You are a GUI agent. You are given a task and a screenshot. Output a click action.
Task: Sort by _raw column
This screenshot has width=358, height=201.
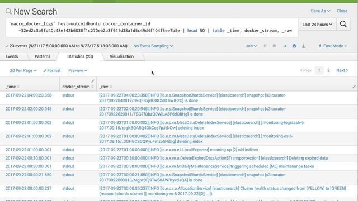coord(106,87)
